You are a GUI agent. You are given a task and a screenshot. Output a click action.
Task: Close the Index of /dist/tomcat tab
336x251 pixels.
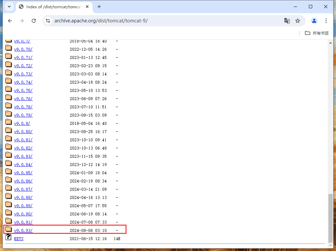pyautogui.click(x=87, y=7)
